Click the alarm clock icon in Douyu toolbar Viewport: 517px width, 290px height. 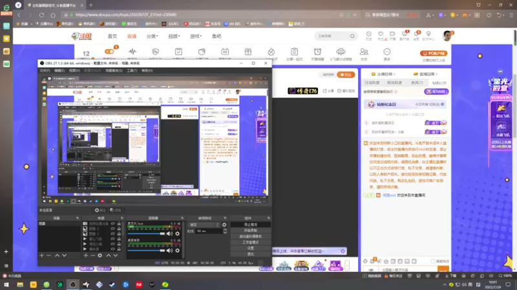pyautogui.click(x=317, y=52)
